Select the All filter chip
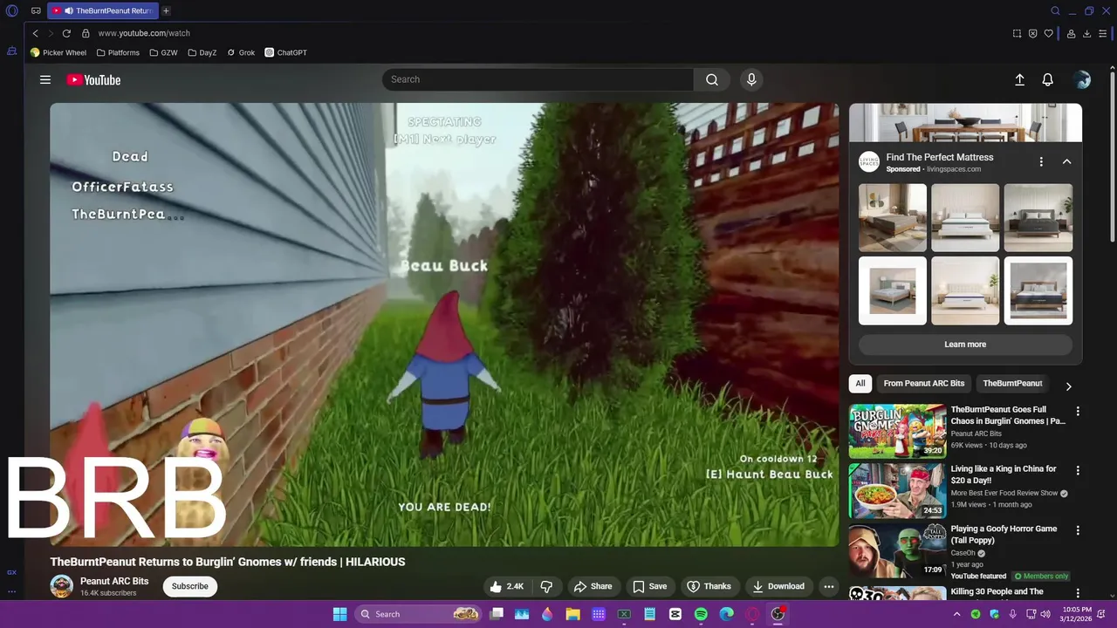The height and width of the screenshot is (628, 1117). (860, 383)
